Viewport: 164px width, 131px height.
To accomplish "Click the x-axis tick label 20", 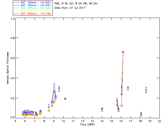I will click(159, 121).
